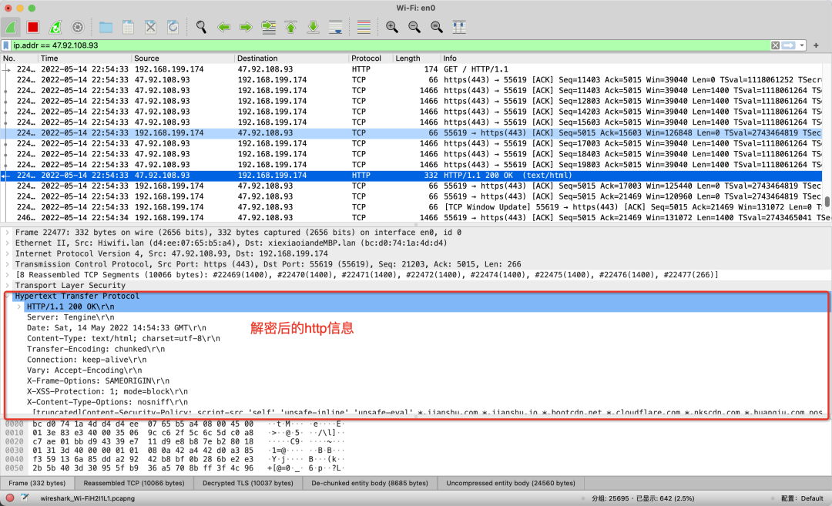
Task: Expand Internet Protocol Version 4 node
Action: 8,253
